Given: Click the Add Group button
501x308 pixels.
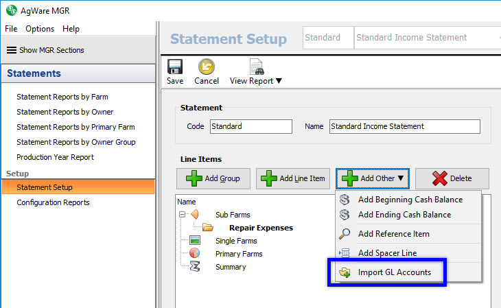Looking at the screenshot, I should coord(213,178).
